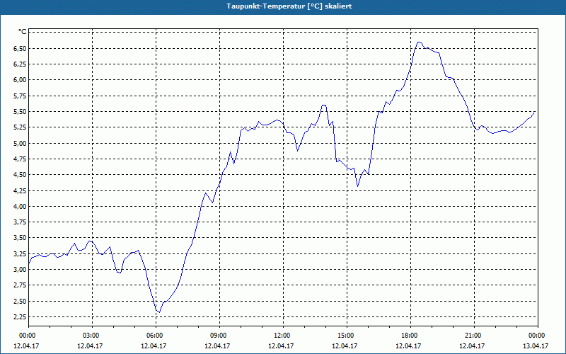Click the 18:00 time label
The width and height of the screenshot is (566, 354).
coord(410,336)
